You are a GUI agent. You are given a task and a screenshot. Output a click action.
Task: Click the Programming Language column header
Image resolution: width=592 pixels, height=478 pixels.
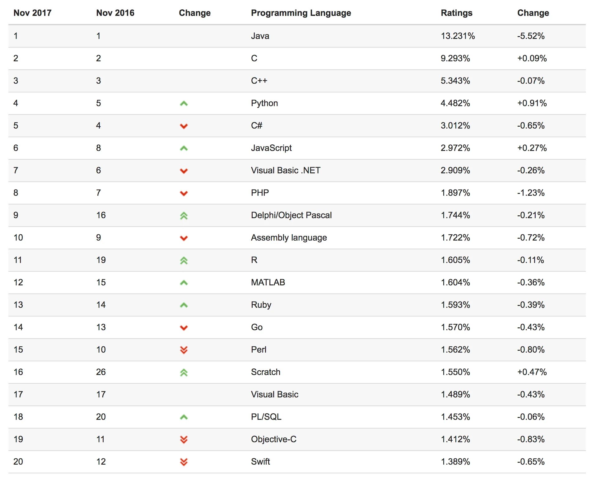click(301, 13)
